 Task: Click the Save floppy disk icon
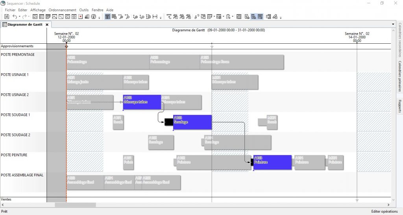click(7, 17)
